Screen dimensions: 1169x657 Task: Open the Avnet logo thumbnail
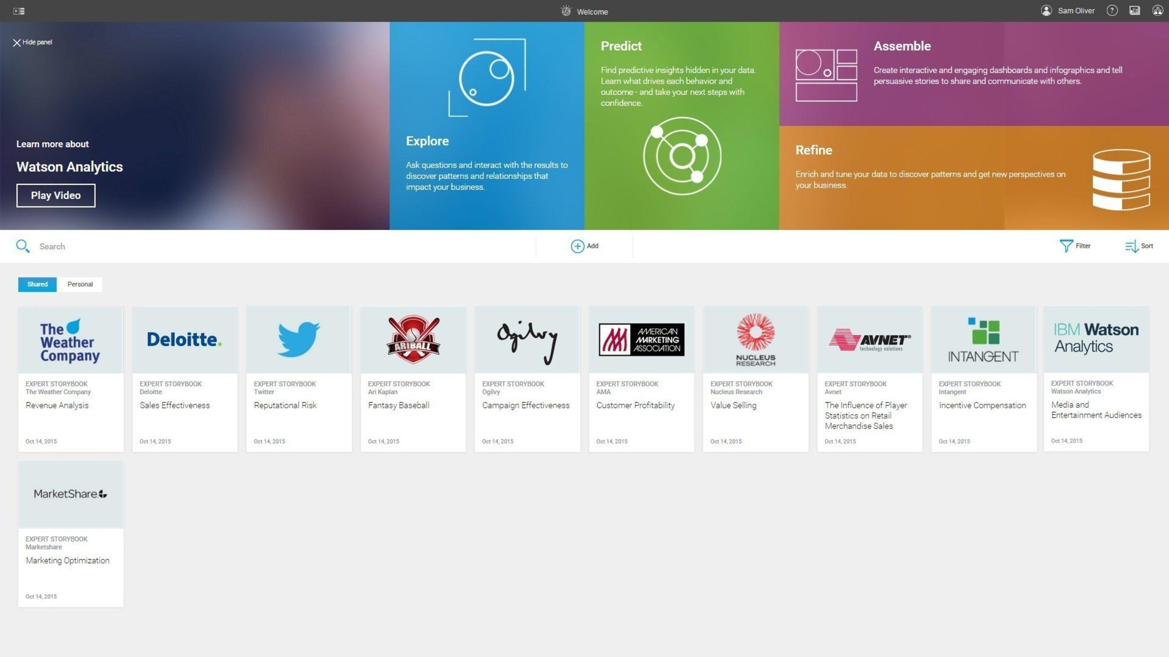click(870, 340)
